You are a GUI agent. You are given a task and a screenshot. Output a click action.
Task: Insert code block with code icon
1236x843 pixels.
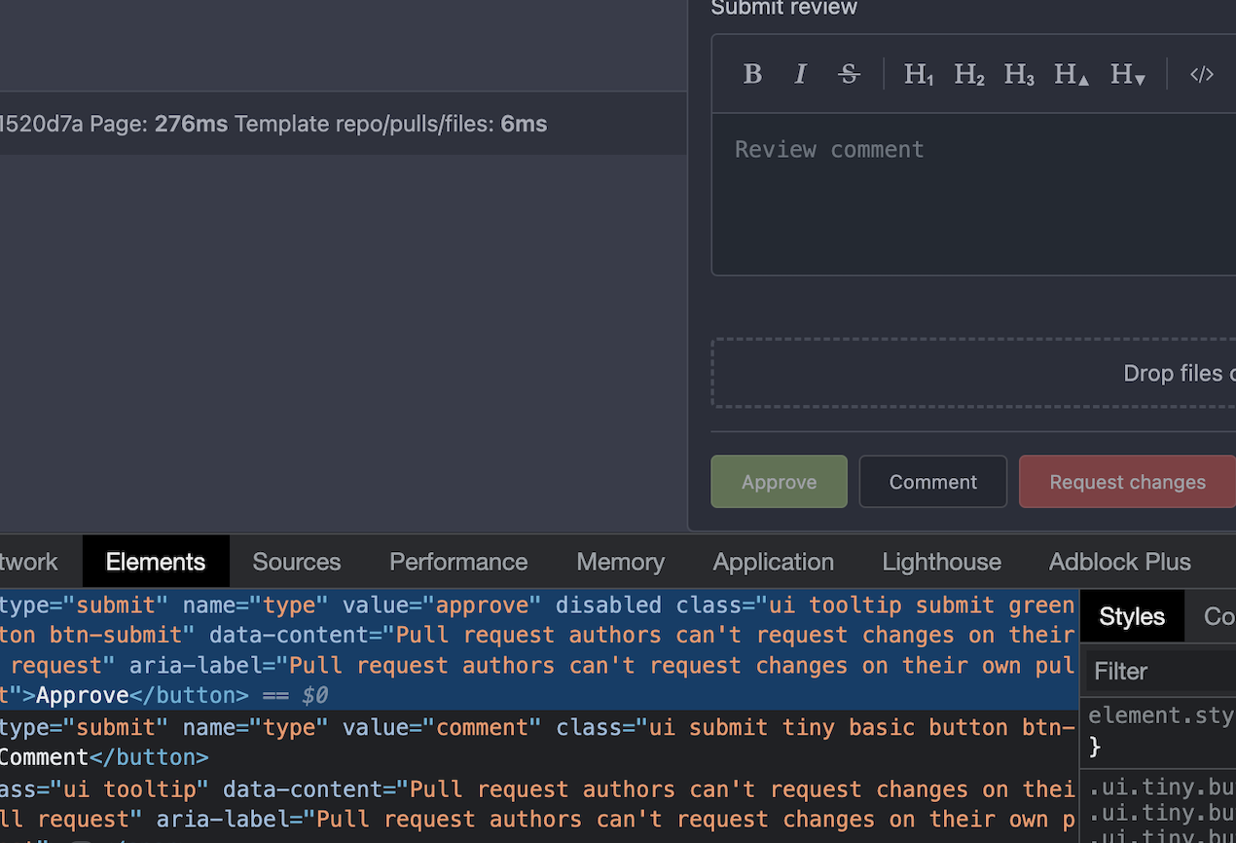(x=1202, y=74)
